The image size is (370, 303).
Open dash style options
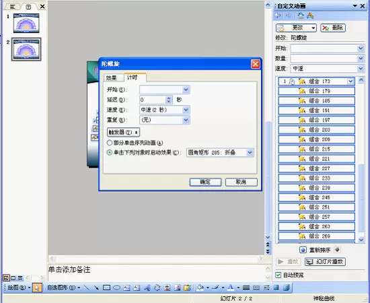256,288
